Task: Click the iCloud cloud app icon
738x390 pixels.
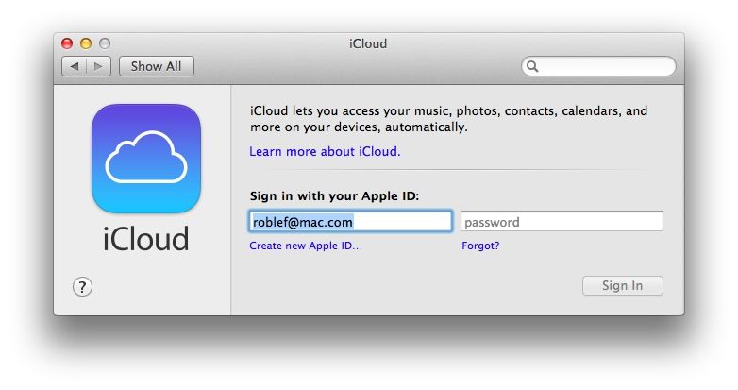Action: tap(146, 158)
